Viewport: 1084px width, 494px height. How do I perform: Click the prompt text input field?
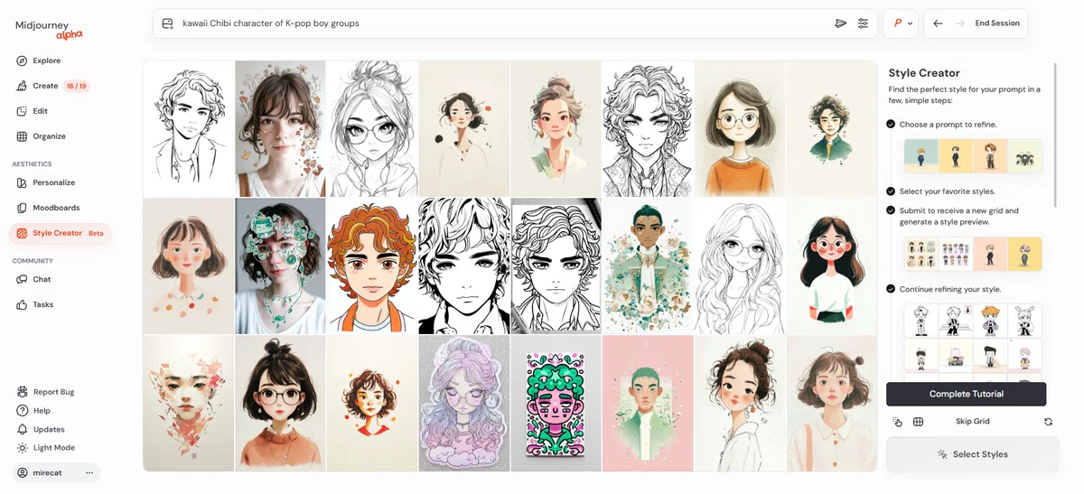(x=501, y=23)
